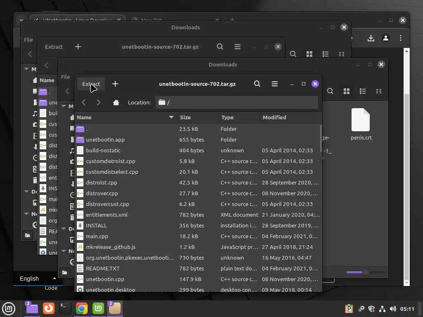This screenshot has width=423, height=317.
Task: Select org.unetbootin.pkexec file row
Action: [198, 258]
